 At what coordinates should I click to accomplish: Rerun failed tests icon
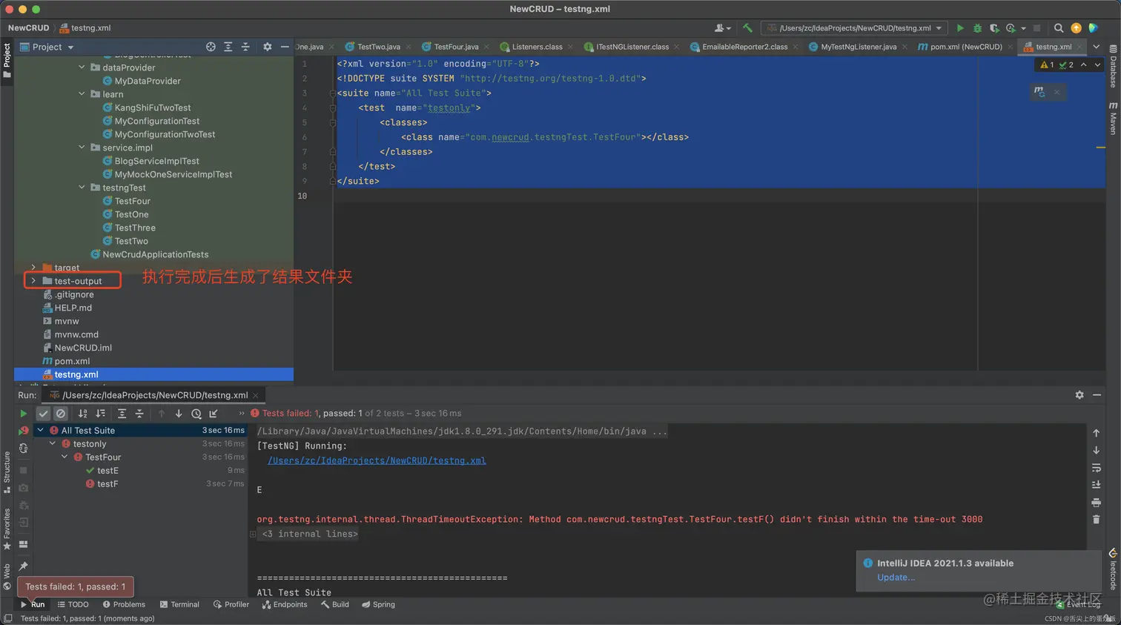coord(23,431)
